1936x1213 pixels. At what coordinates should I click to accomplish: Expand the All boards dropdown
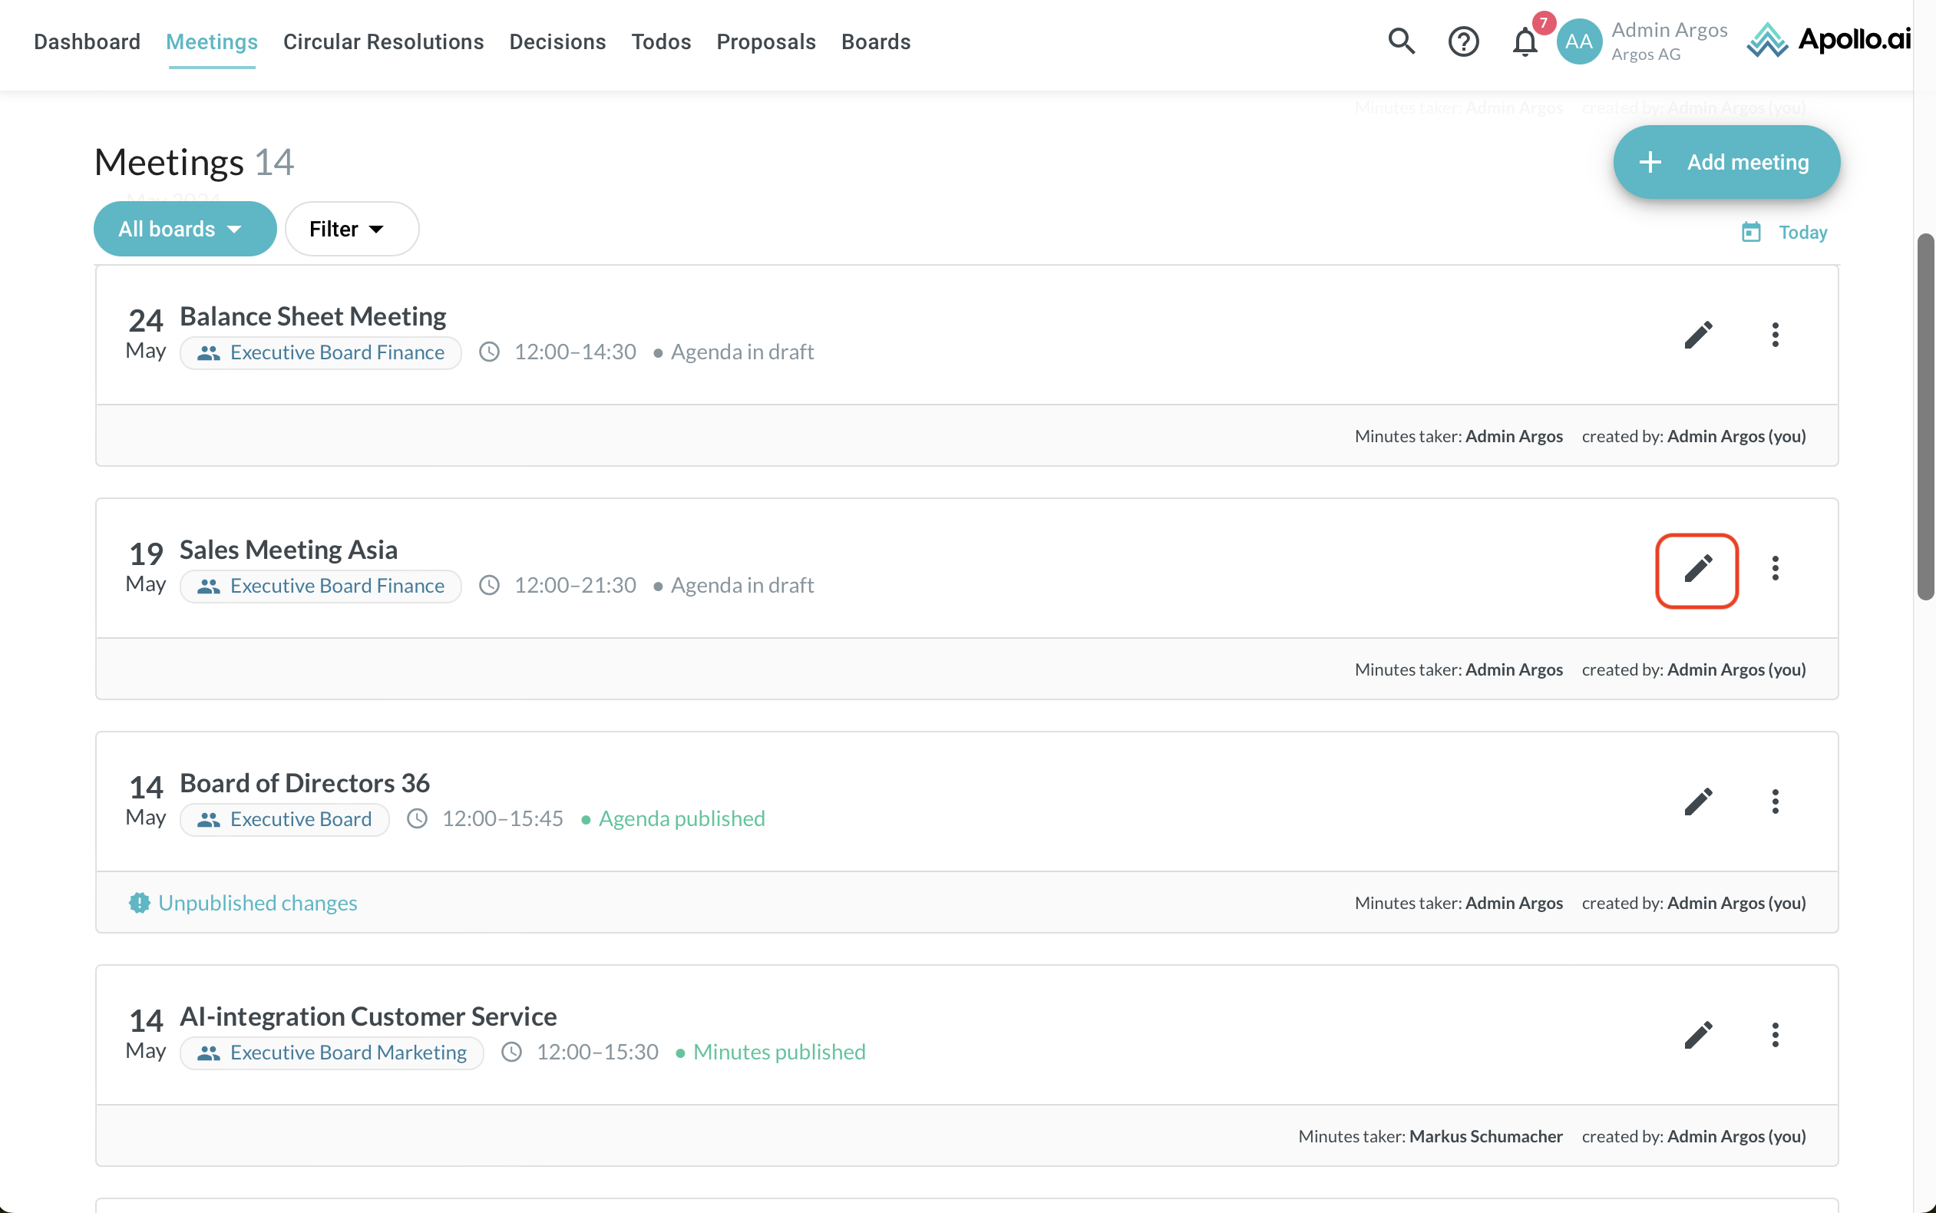(x=184, y=230)
